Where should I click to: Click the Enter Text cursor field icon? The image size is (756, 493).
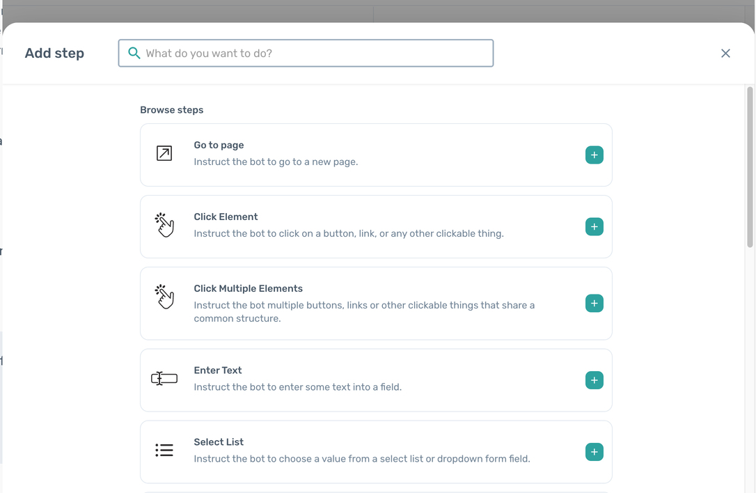tap(164, 379)
